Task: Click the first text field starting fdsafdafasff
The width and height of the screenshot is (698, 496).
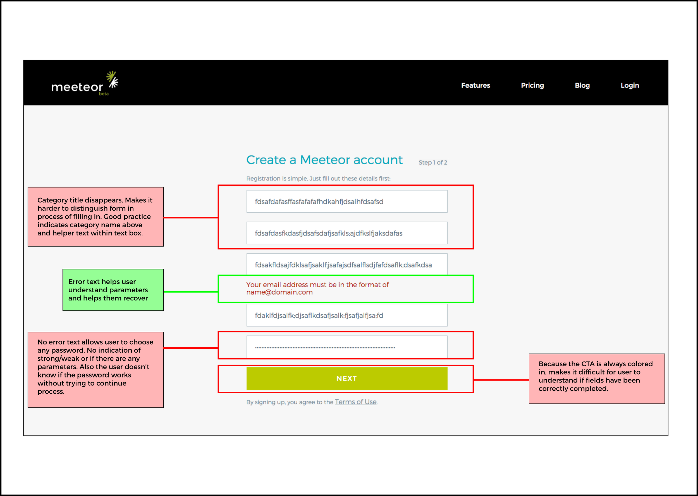Action: tap(347, 202)
